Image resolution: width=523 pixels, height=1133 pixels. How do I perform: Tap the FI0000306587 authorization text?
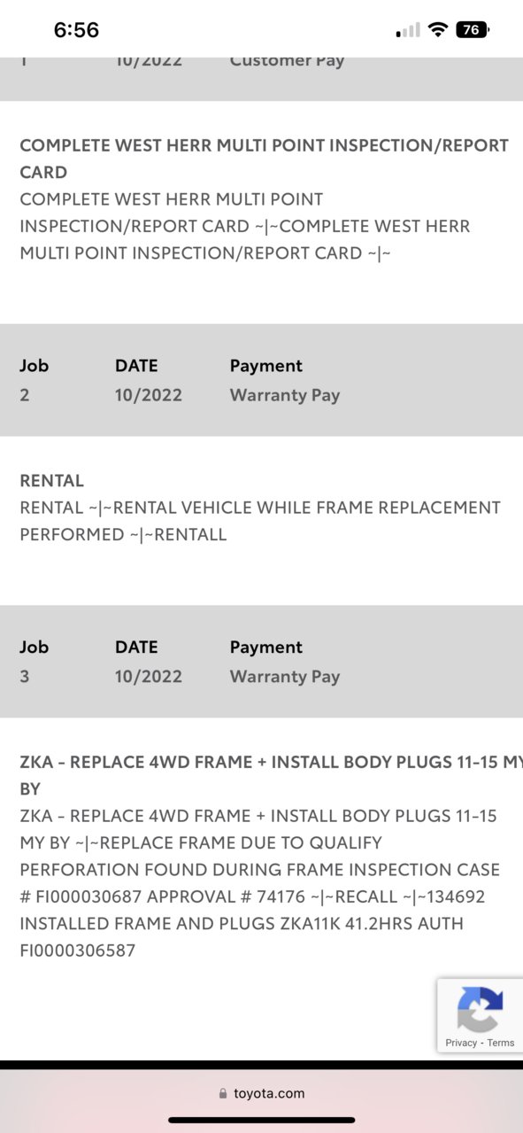coord(80,951)
